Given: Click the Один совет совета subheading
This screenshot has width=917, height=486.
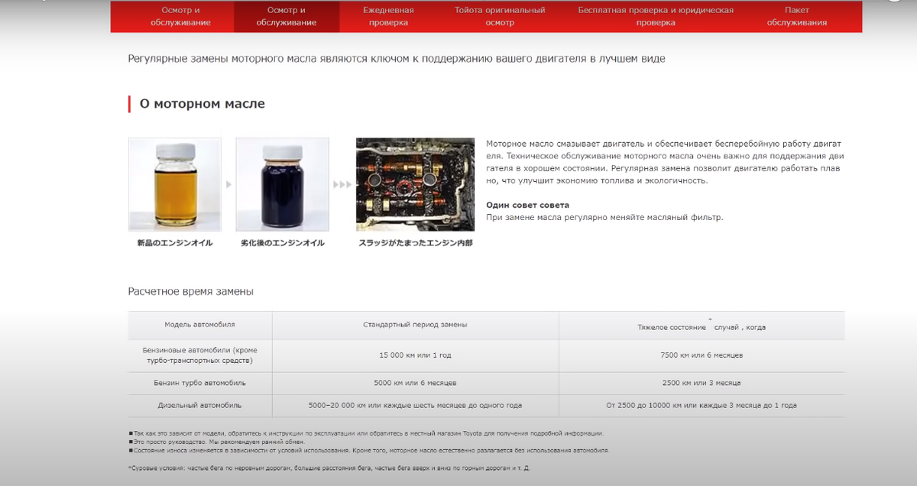Looking at the screenshot, I should point(528,205).
